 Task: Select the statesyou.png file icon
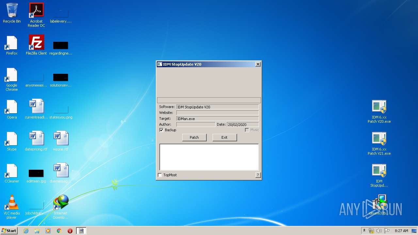coord(61,112)
